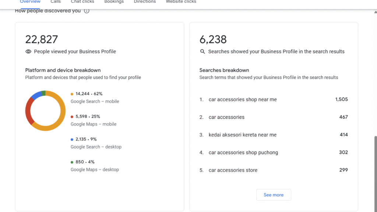This screenshot has height=212, width=377.
Task: Go to the Chat clicks tab
Action: point(82,2)
